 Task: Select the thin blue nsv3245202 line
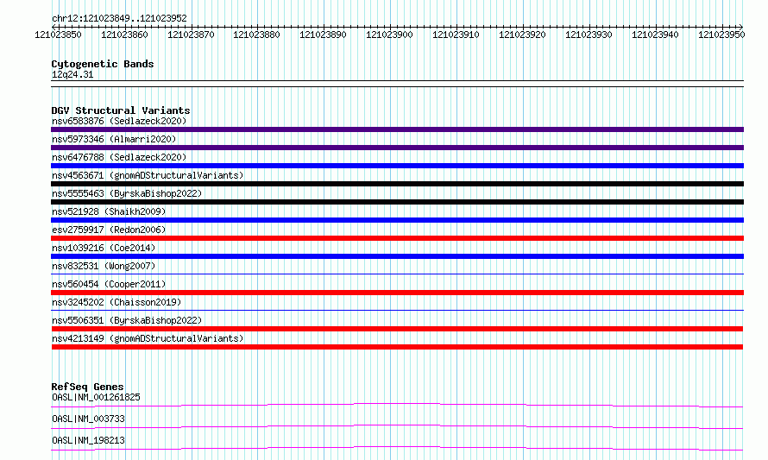[397, 310]
